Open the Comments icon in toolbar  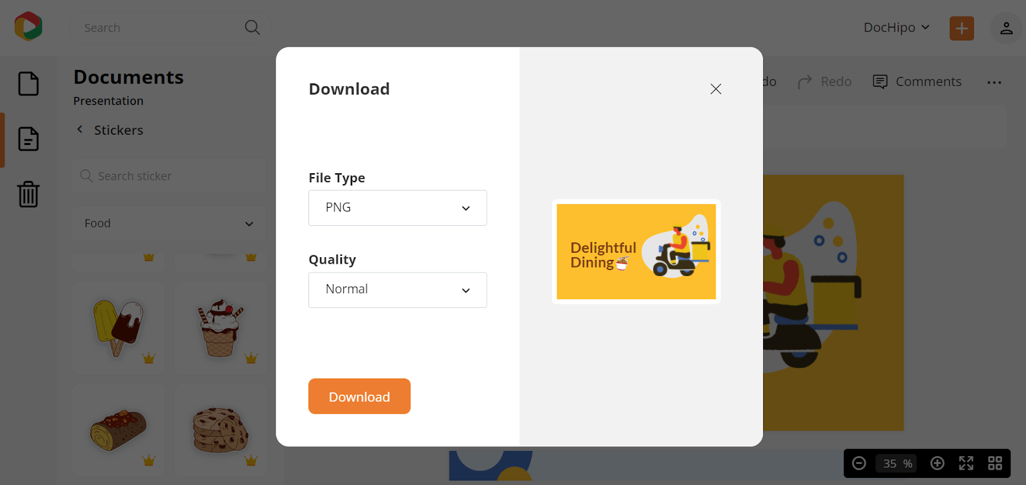pos(880,82)
